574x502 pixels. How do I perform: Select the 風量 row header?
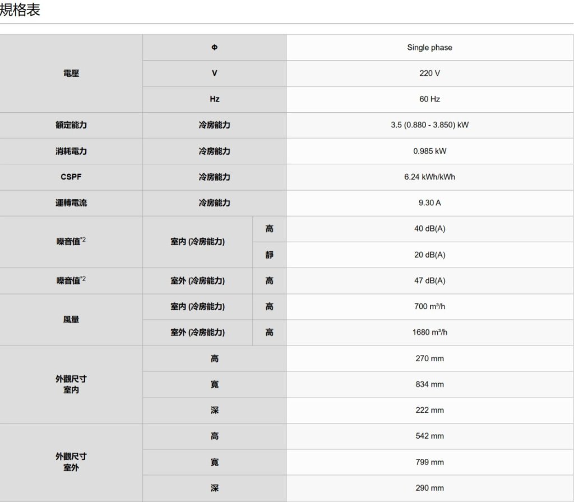pyautogui.click(x=71, y=320)
